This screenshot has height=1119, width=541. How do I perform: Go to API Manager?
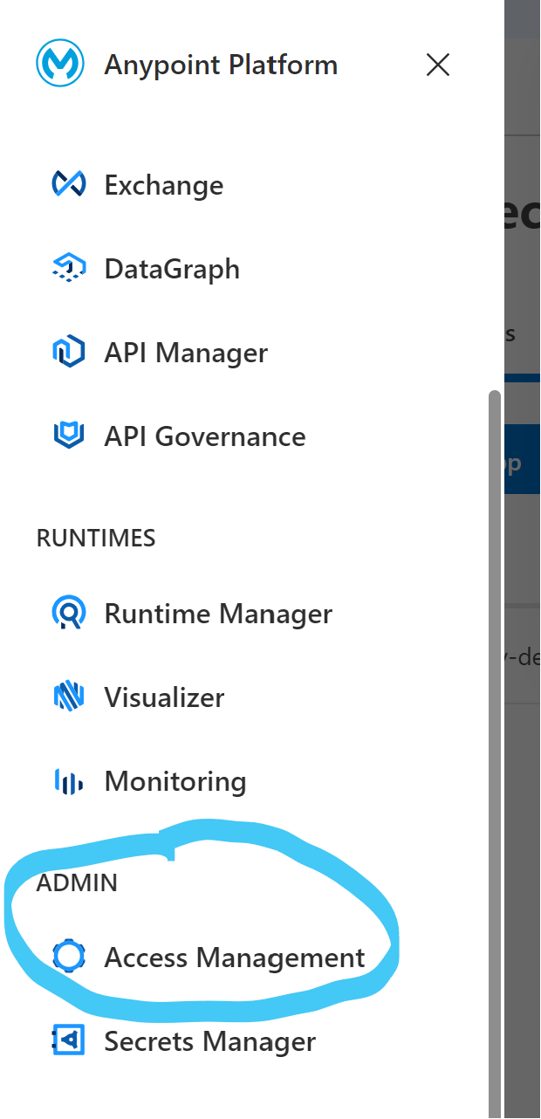click(186, 353)
